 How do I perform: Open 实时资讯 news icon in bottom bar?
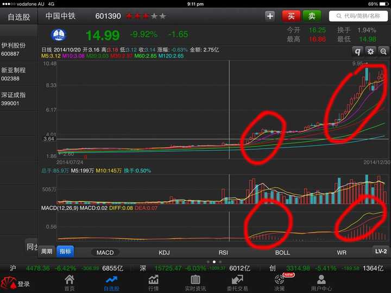click(195, 283)
